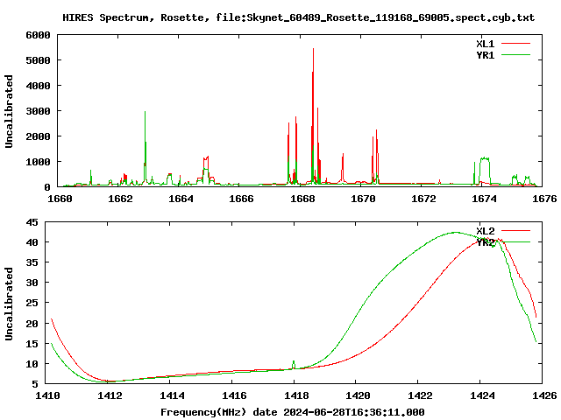Click the 1420 x-axis tick label
The image size is (561, 420).
[x=358, y=395]
